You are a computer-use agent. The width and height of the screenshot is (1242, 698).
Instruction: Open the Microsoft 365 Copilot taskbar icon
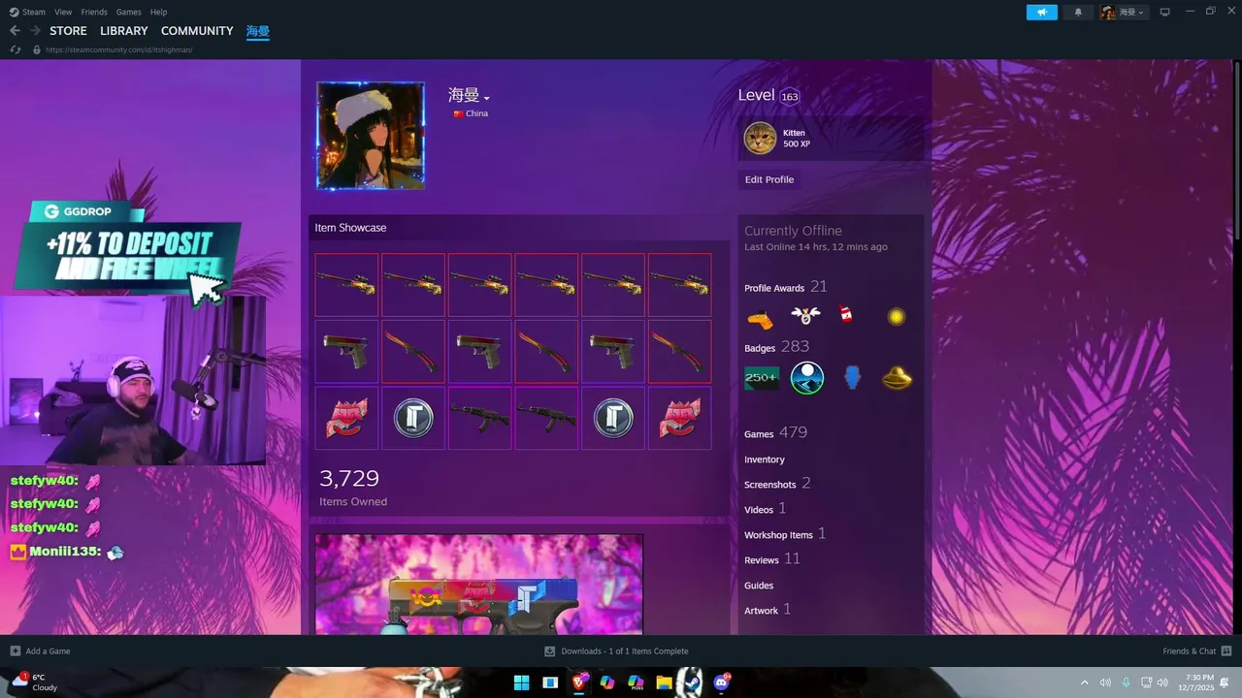636,682
